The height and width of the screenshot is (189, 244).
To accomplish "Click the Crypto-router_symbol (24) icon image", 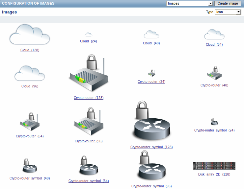I will coord(214,121).
